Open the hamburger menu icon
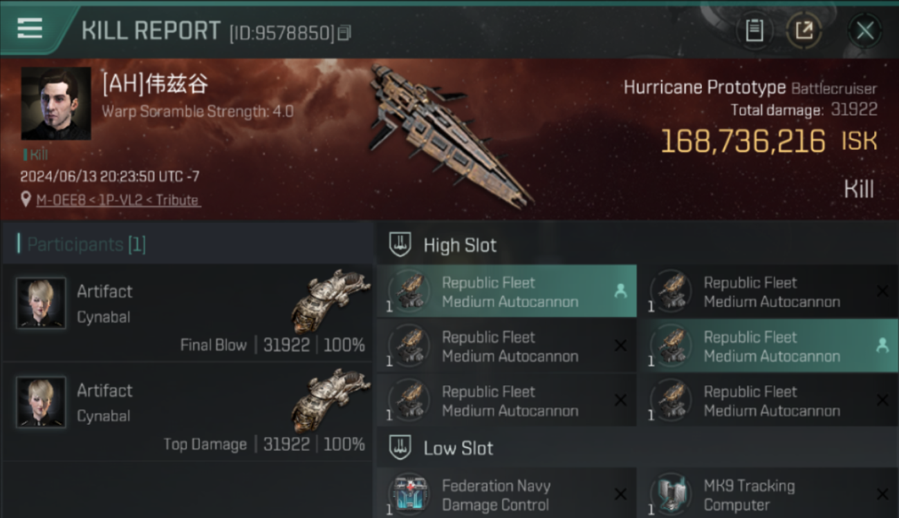Image resolution: width=899 pixels, height=518 pixels. (x=29, y=29)
